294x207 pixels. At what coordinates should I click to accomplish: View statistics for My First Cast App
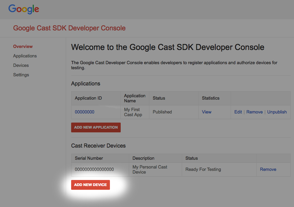206,112
